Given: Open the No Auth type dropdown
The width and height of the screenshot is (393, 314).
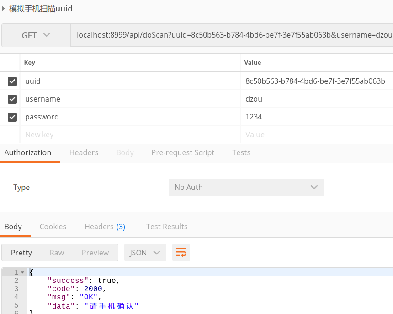Looking at the screenshot, I should tap(246, 187).
